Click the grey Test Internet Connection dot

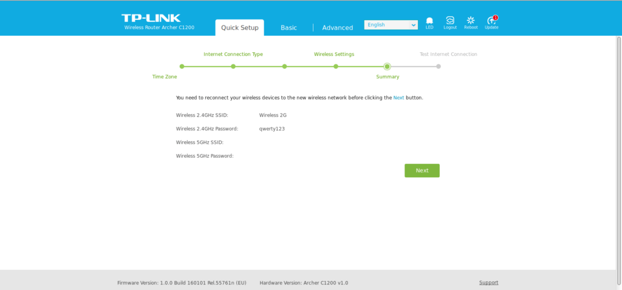pyautogui.click(x=439, y=66)
